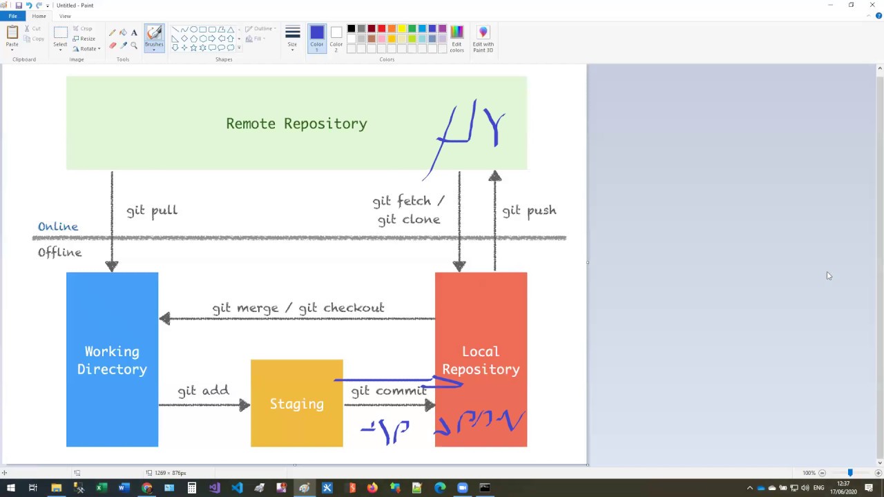The image size is (884, 497).
Task: Switch to the View tab
Action: (x=65, y=16)
